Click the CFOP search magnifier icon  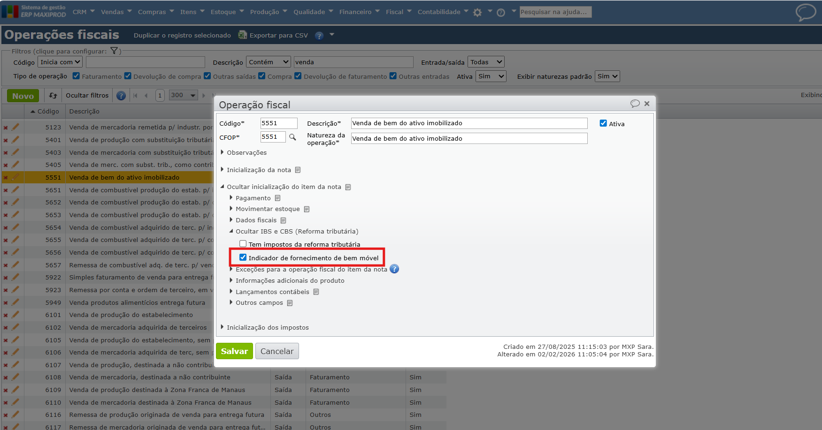click(x=292, y=137)
